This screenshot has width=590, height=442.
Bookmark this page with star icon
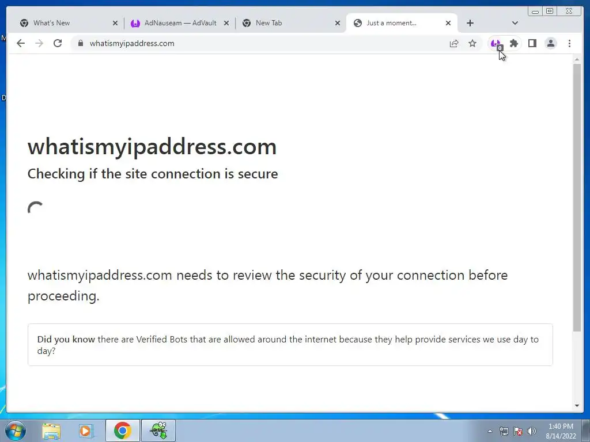point(472,44)
